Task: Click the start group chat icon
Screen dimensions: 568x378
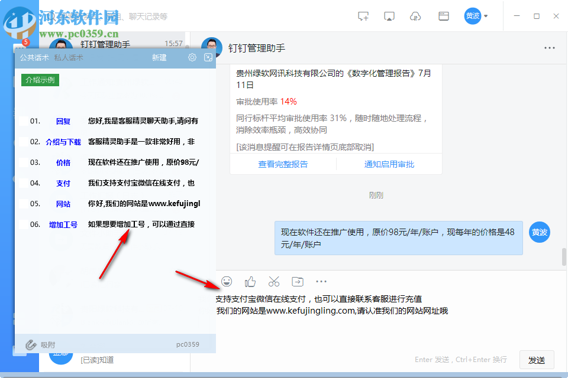Action: (363, 17)
